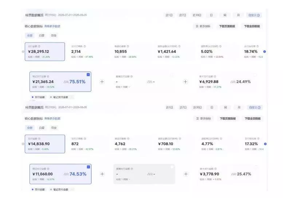The width and height of the screenshot is (283, 198).
Task: Click 下载全部数据 in first overview panel
Action: 252,26
